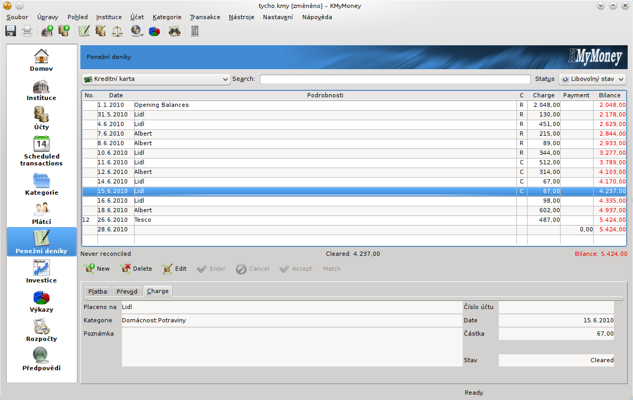Open the Soubor menu

click(x=18, y=17)
